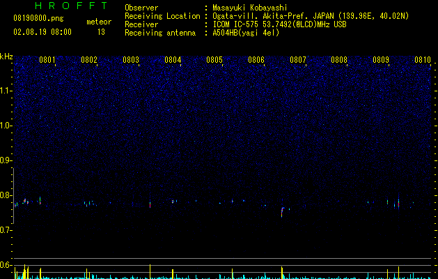Click the meteor count label

(x=99, y=22)
